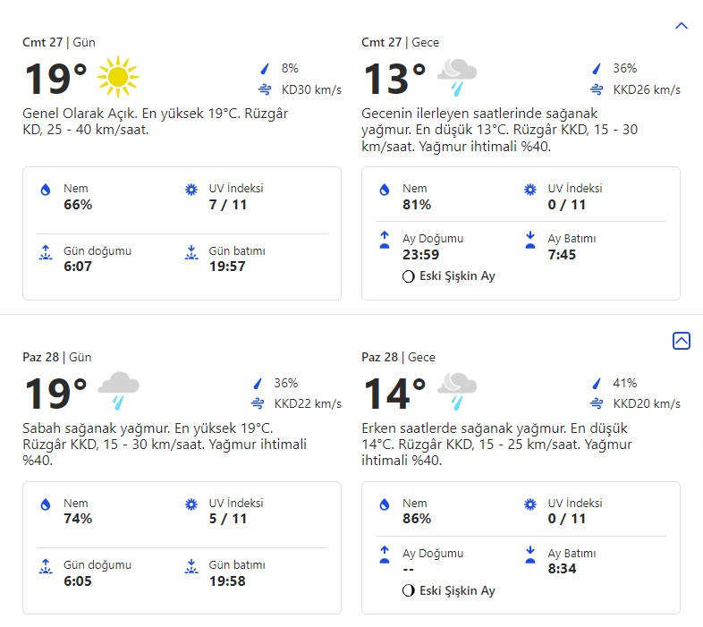This screenshot has width=703, height=627.
Task: Click the moonset icon beside 8:34
Action: point(530,555)
